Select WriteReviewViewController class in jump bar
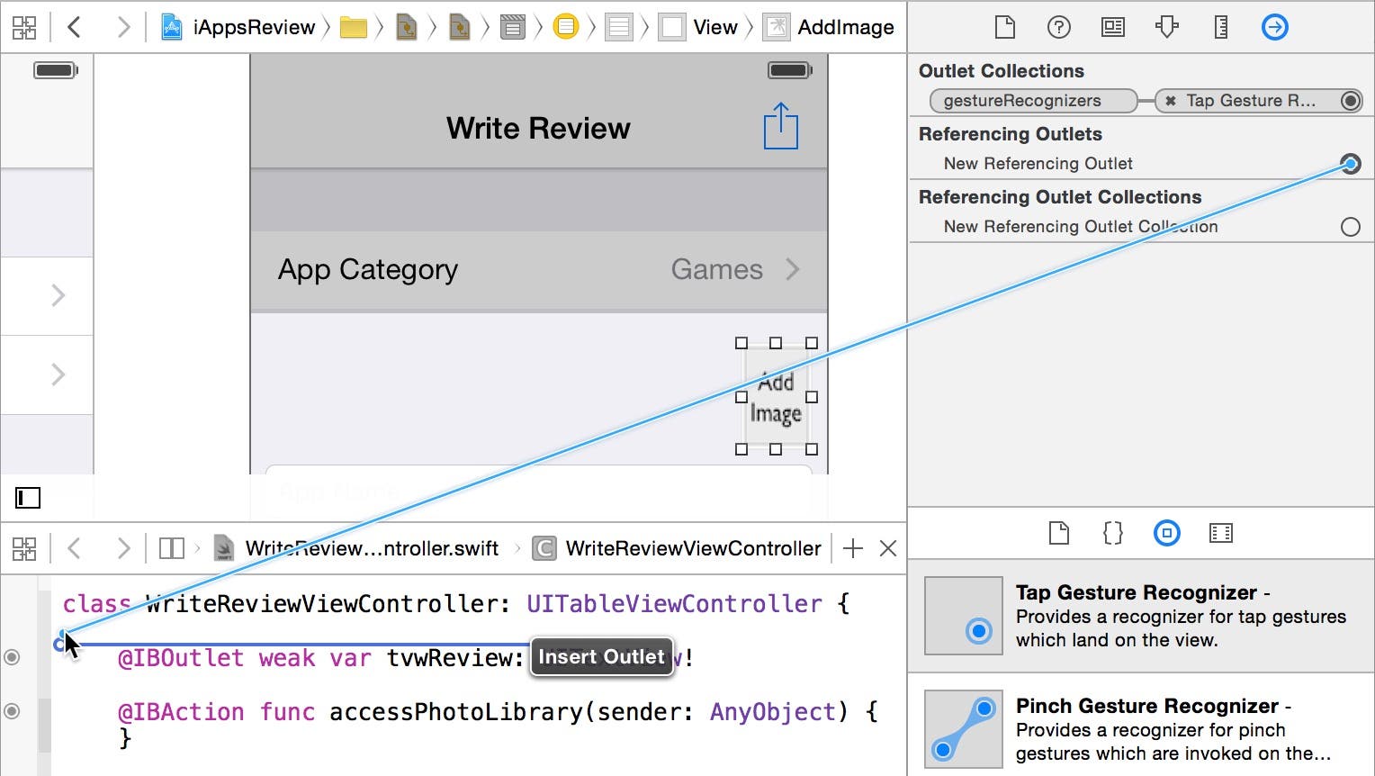This screenshot has height=776, width=1375. point(678,548)
